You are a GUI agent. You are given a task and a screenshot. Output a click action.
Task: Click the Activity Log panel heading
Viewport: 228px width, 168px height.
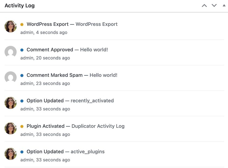point(19,5)
